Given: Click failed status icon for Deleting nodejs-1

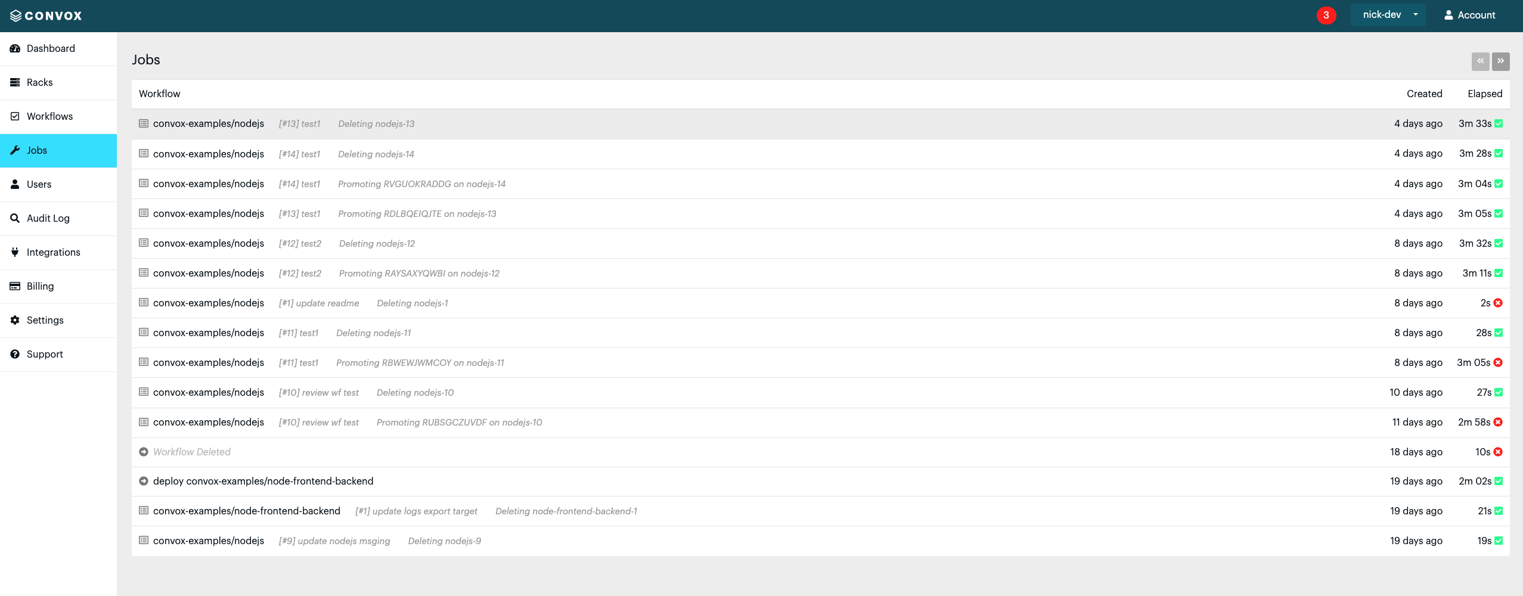Looking at the screenshot, I should point(1498,303).
